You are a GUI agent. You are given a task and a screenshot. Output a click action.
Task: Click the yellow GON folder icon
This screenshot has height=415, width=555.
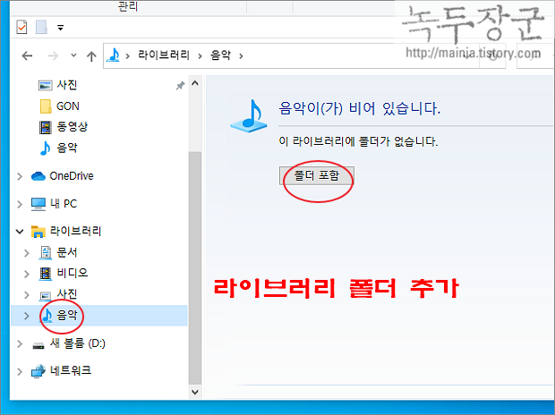tap(46, 106)
